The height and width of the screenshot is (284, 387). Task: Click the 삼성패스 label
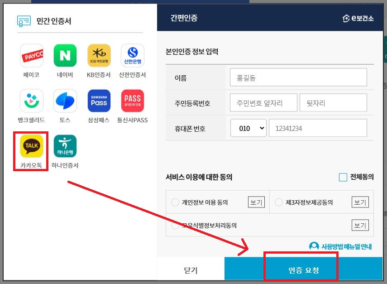[99, 120]
